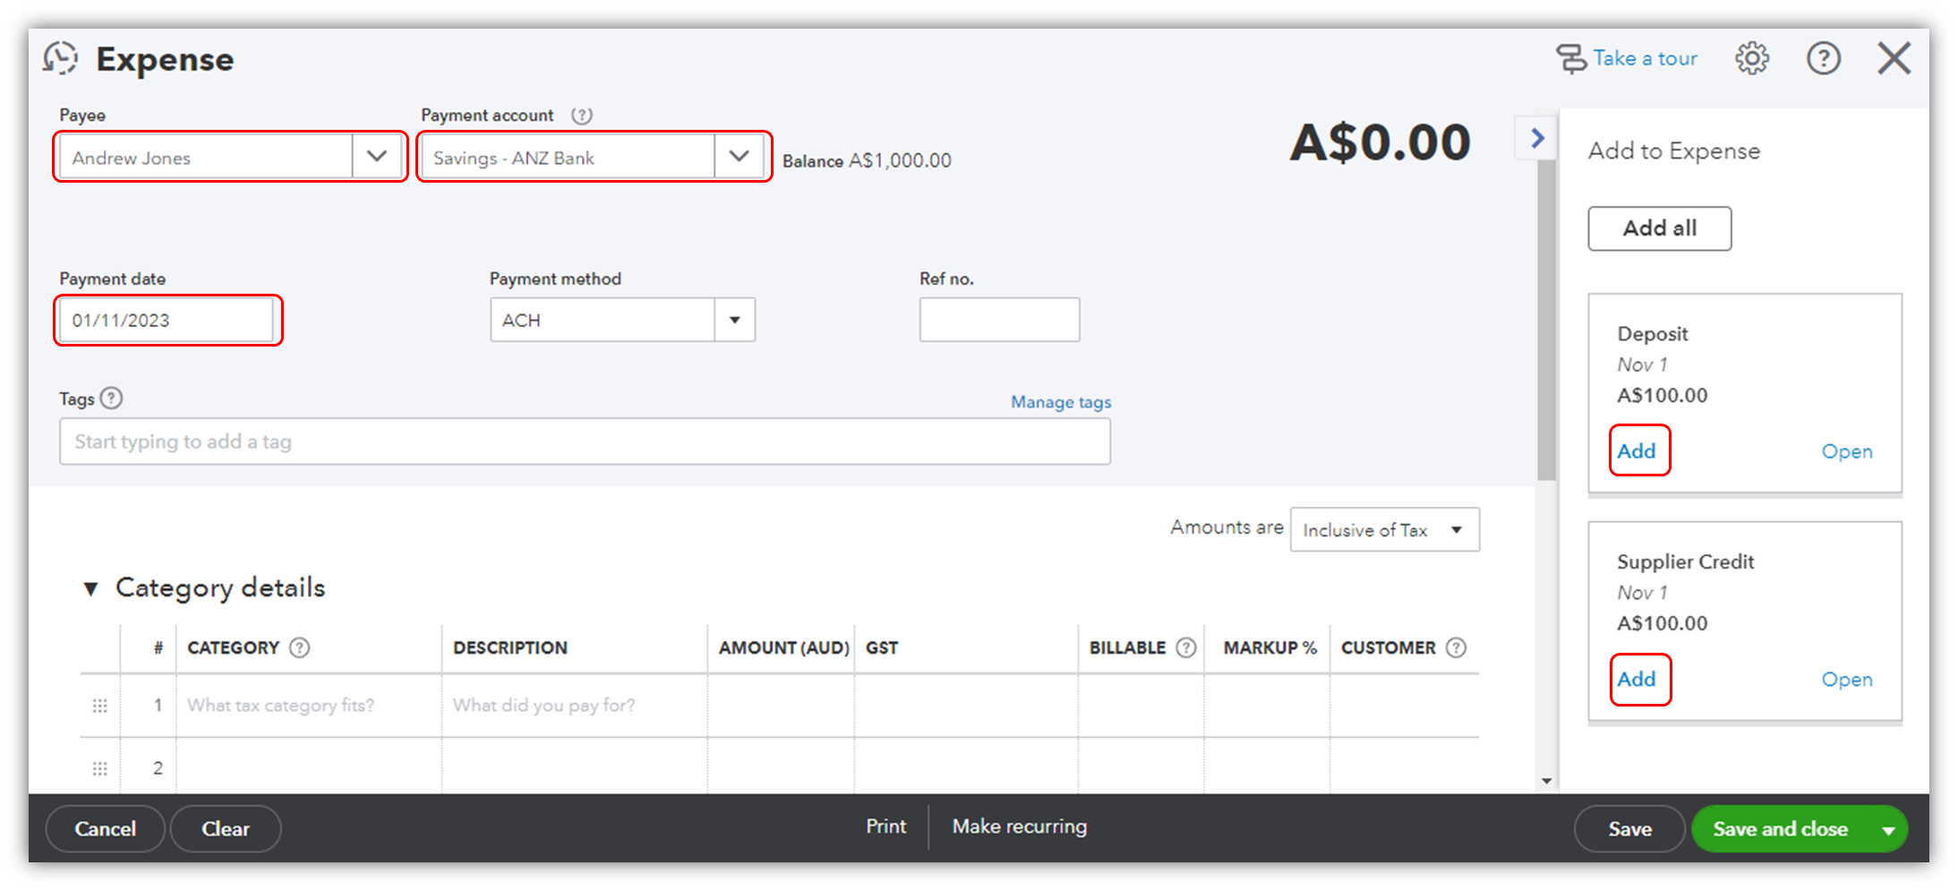This screenshot has width=1958, height=891.
Task: Click the recent transactions history icon
Action: (61, 58)
